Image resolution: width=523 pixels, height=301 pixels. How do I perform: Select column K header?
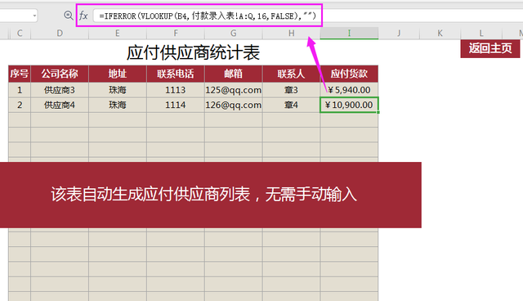(x=440, y=34)
